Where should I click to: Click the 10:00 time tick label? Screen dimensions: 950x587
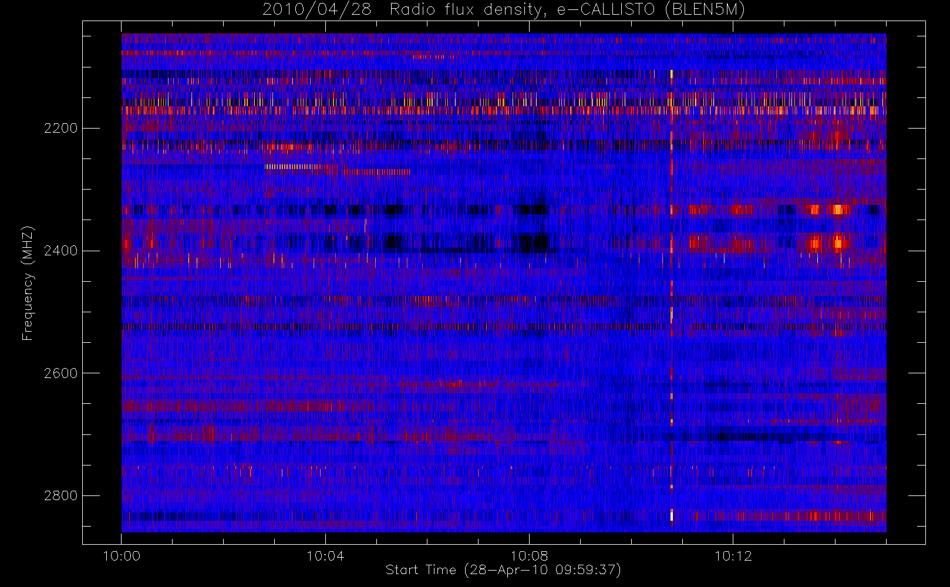pos(122,556)
